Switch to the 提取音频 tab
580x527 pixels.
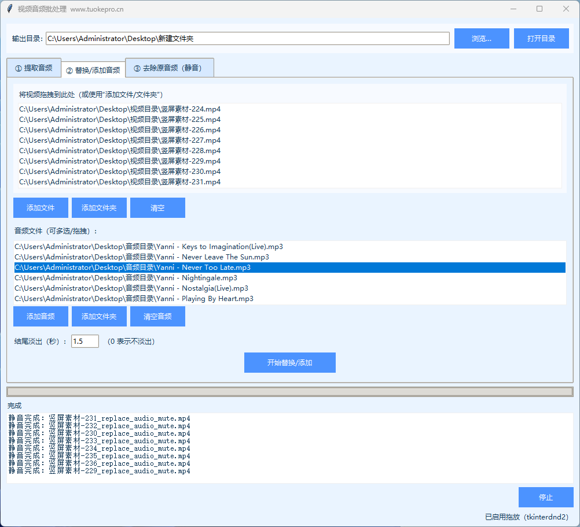pos(34,68)
